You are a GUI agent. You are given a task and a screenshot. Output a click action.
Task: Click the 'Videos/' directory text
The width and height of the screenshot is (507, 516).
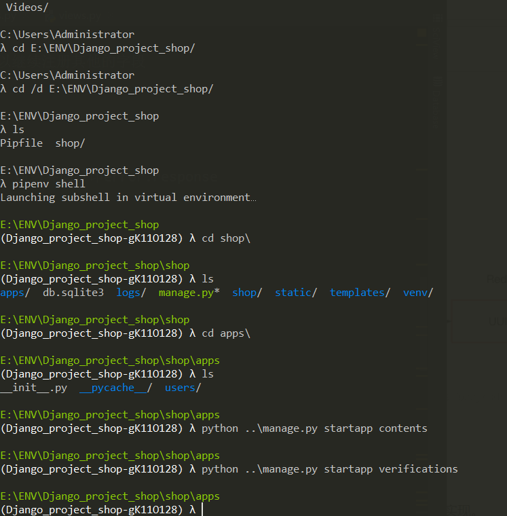click(27, 7)
